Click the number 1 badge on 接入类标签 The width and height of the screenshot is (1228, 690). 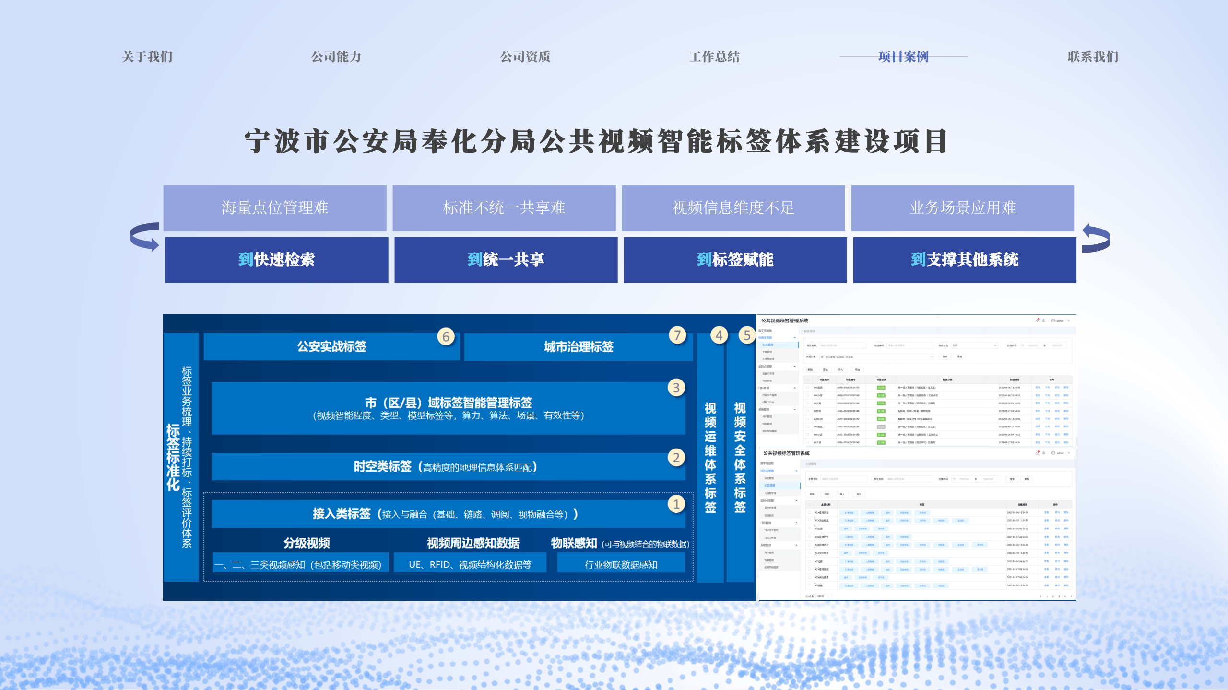click(x=676, y=504)
